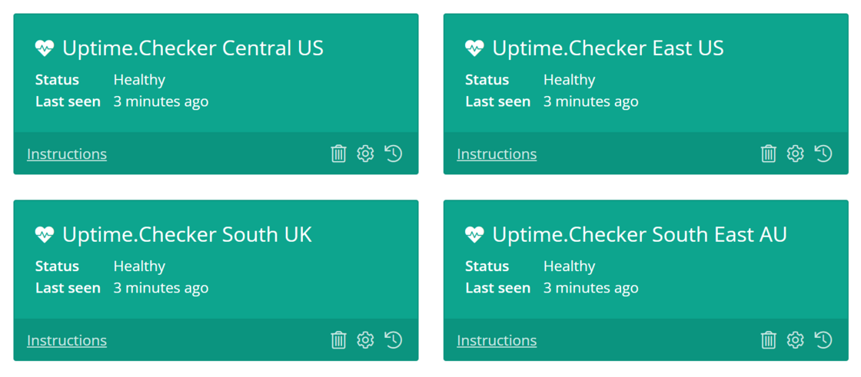This screenshot has width=861, height=377.
Task: Click heart icon beside Uptime.Checker East US
Action: [475, 48]
